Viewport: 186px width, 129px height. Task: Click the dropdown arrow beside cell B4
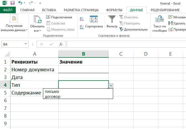pos(111,85)
